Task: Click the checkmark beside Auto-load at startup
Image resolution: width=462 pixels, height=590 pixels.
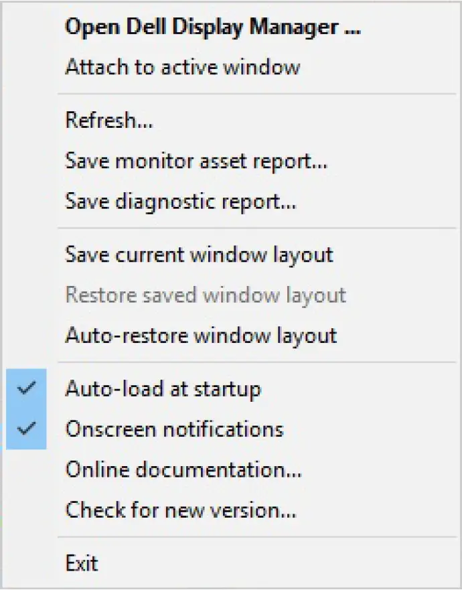Action: click(x=26, y=388)
